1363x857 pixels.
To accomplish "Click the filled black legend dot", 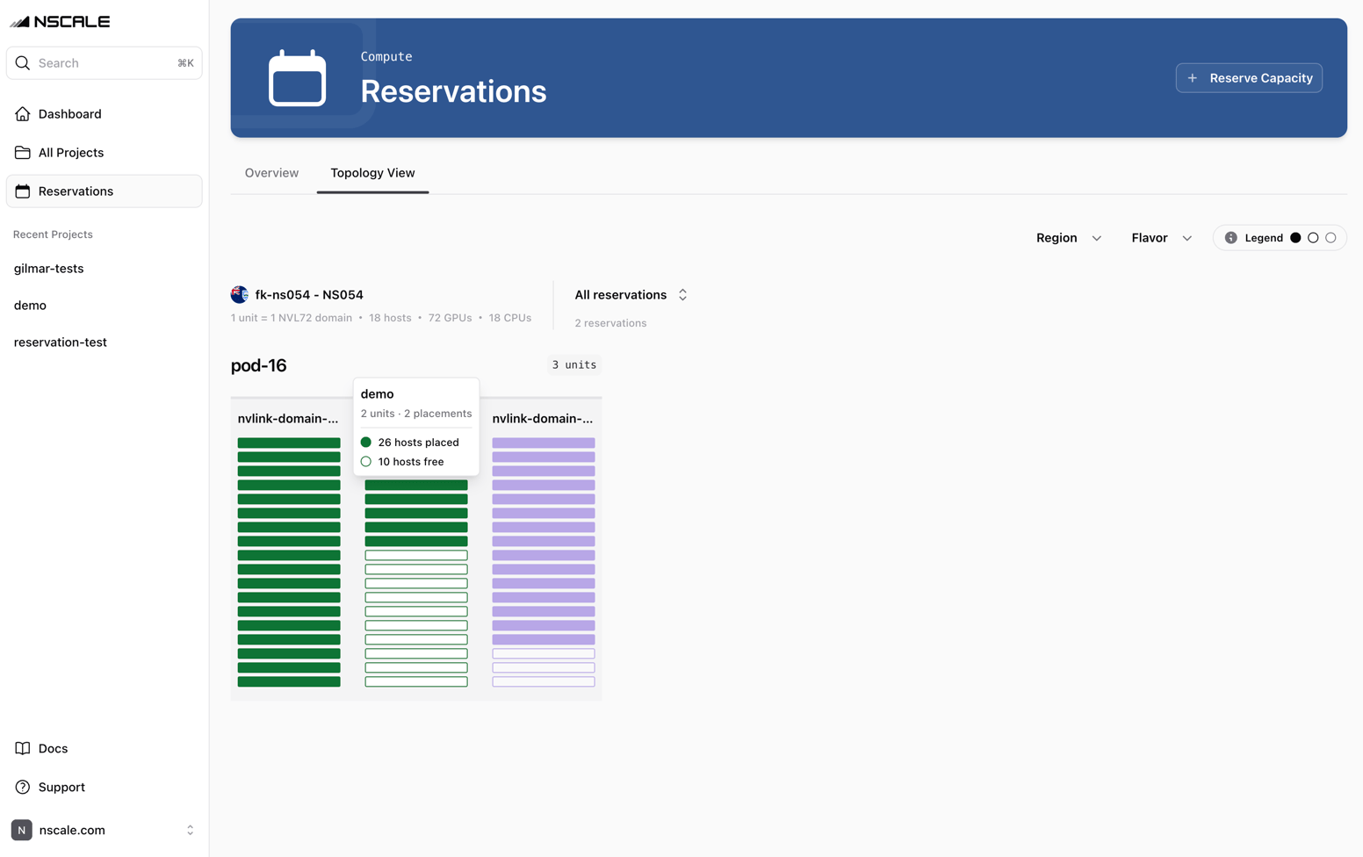I will (1295, 238).
